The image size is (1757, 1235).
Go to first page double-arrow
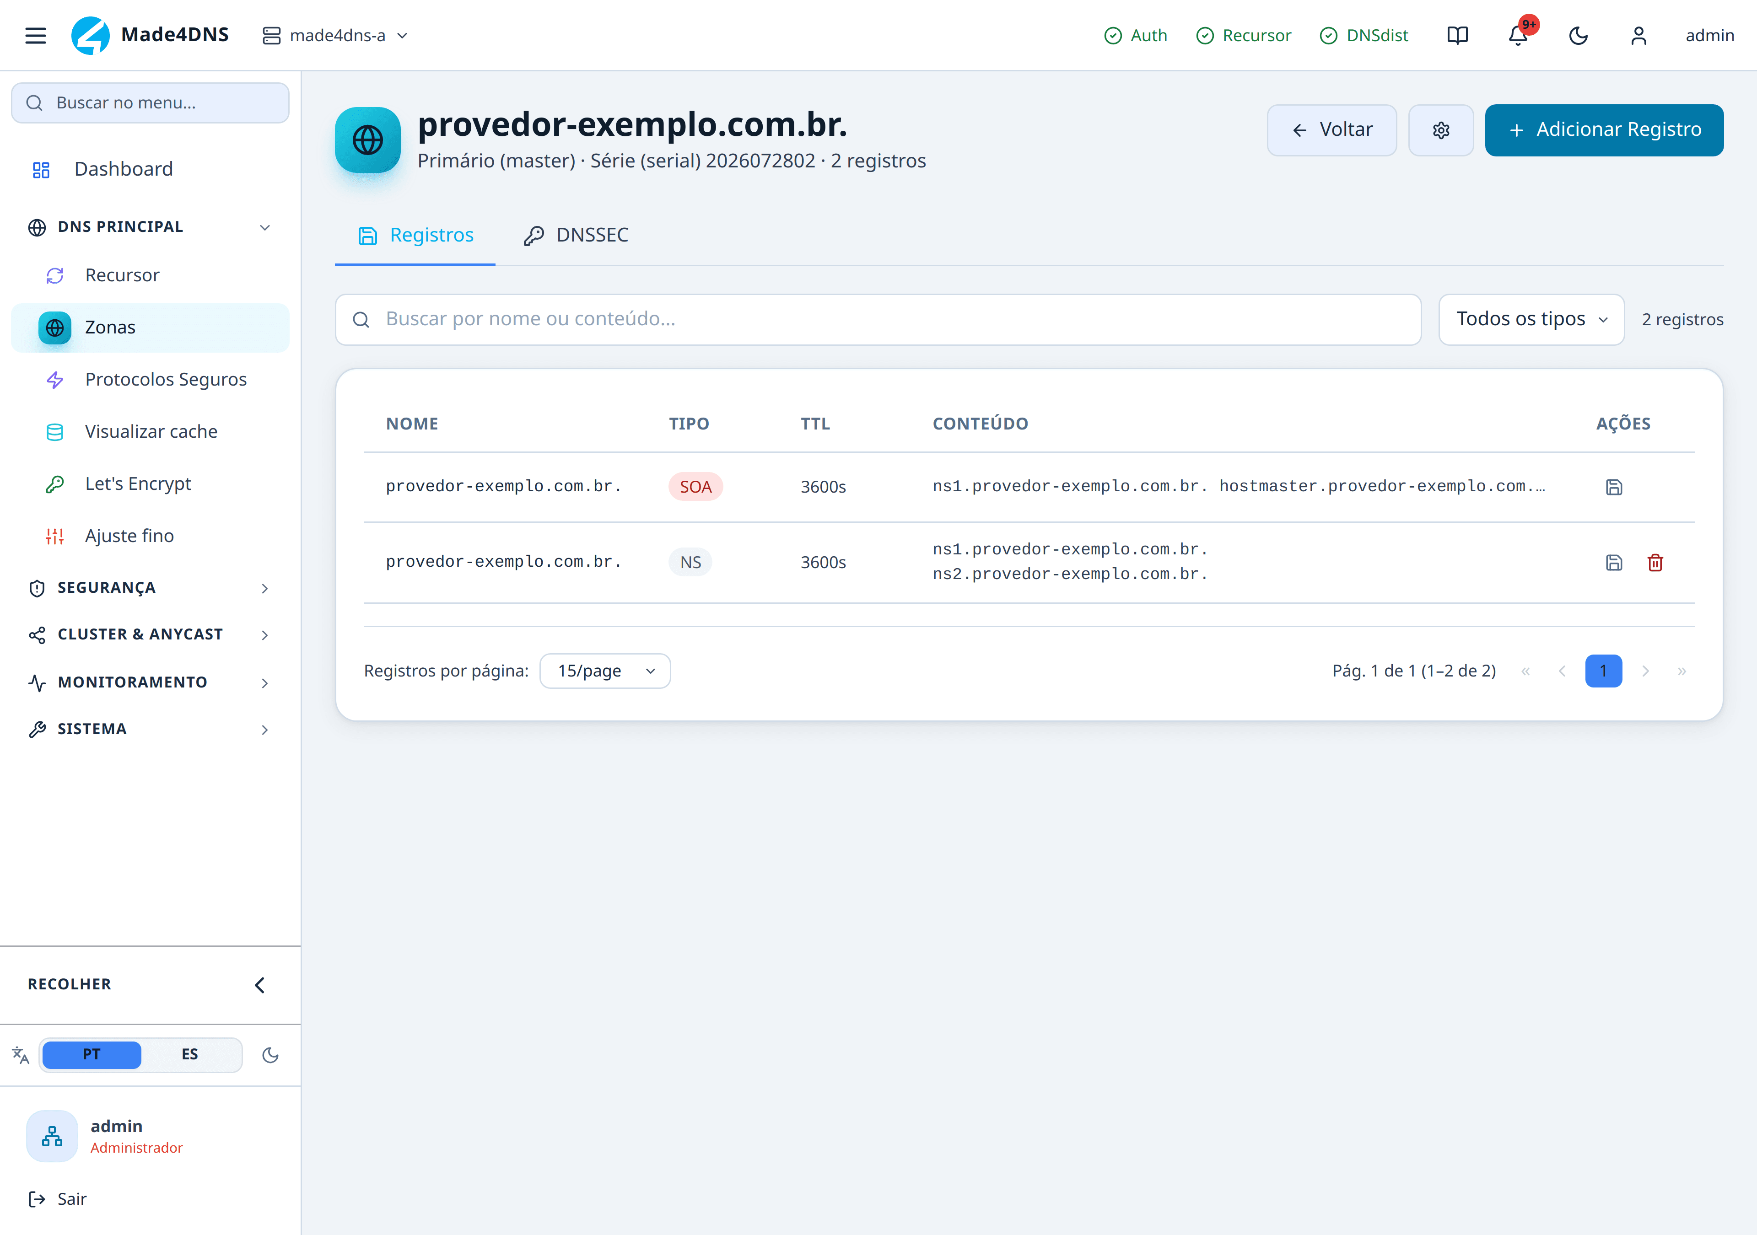1525,671
